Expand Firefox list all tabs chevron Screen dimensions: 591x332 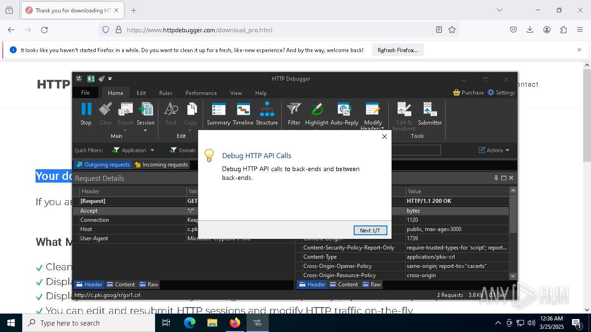point(500,10)
